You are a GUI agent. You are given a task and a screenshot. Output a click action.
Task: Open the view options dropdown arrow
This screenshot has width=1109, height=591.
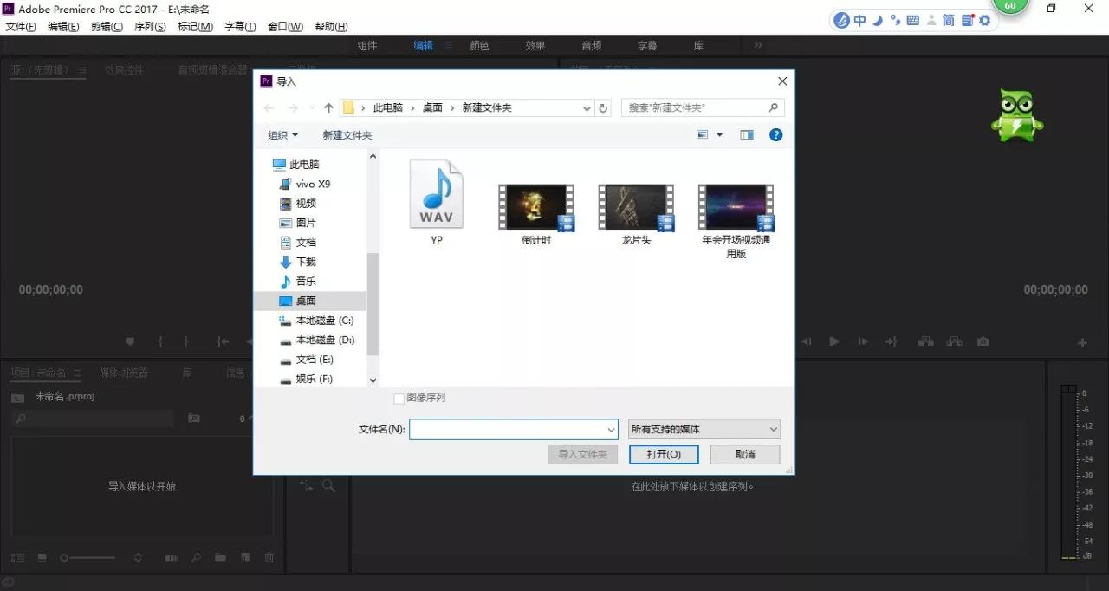click(719, 135)
